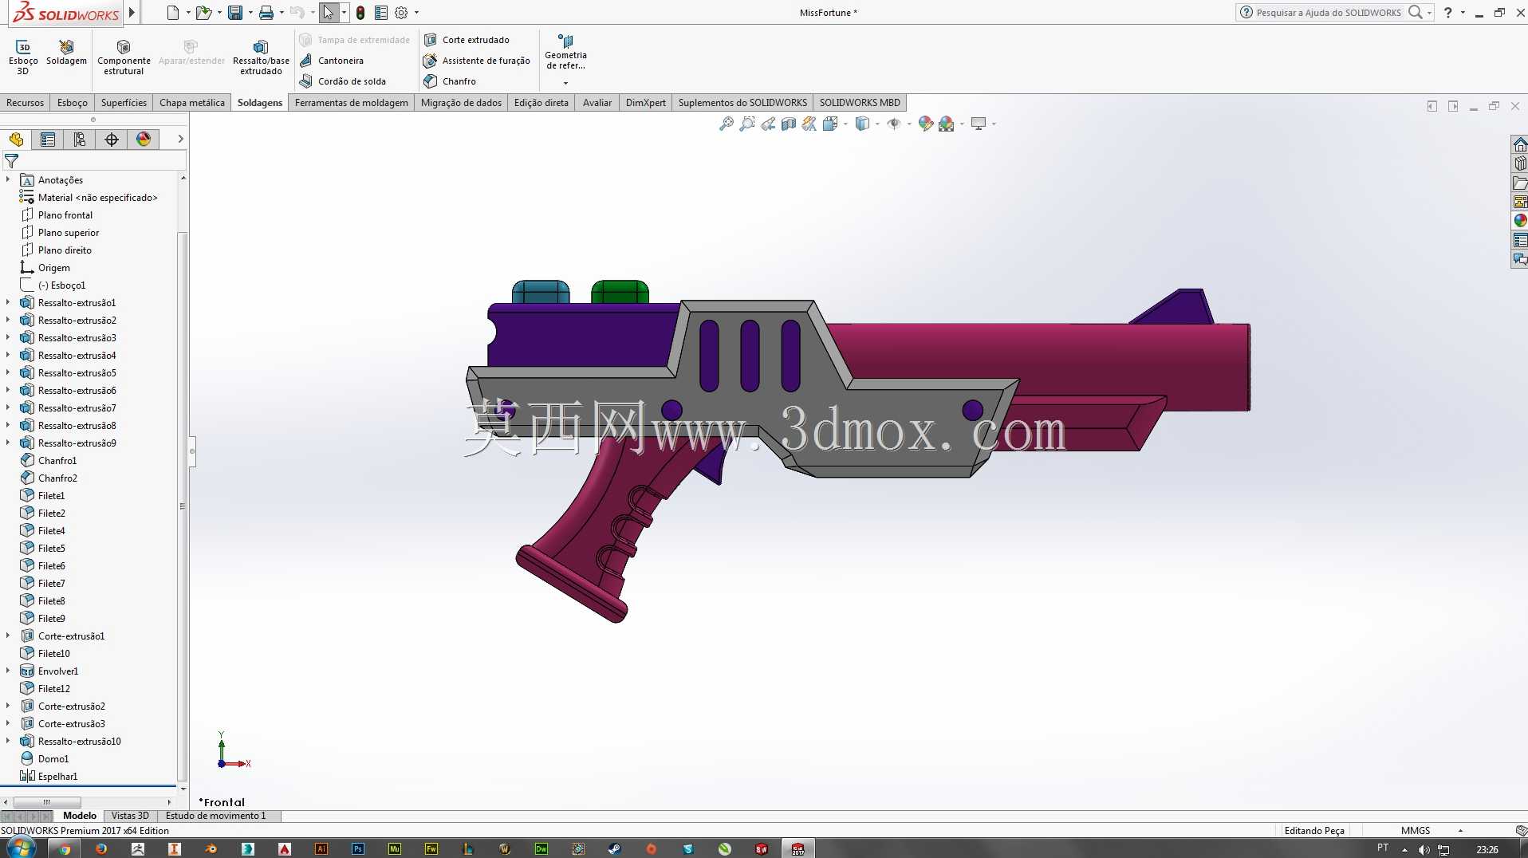Select Domo1 feature
The height and width of the screenshot is (858, 1528).
coord(45,759)
